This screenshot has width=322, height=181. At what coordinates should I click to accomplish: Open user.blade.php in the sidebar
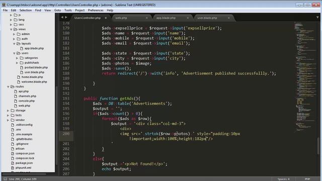click(x=34, y=72)
